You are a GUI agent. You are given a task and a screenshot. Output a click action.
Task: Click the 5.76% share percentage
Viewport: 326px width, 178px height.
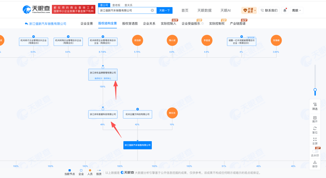coord(137,52)
